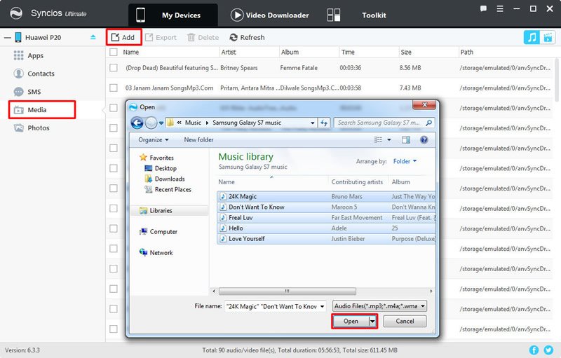Click the change view icon
The image size is (561, 358).
tap(378, 139)
